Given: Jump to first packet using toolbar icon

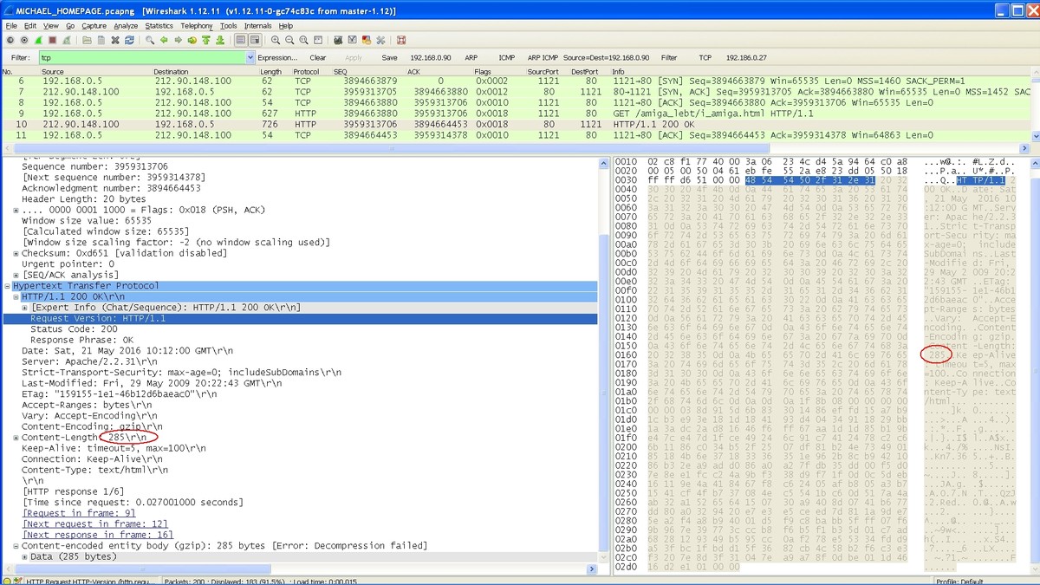Looking at the screenshot, I should (206, 40).
